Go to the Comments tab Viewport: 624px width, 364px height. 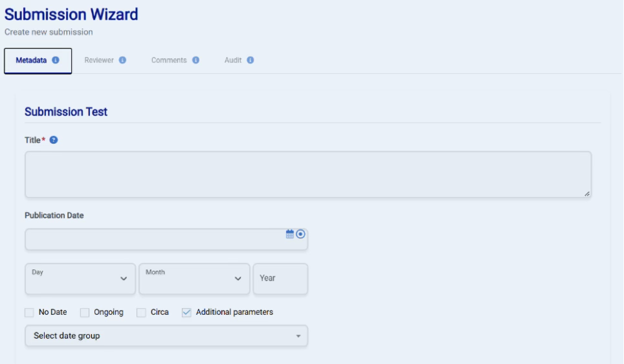(x=175, y=60)
